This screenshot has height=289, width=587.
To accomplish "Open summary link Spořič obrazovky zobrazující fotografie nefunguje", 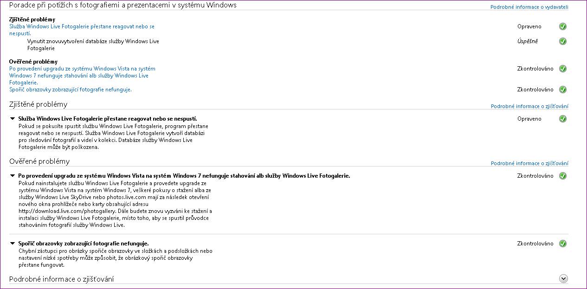I will click(x=71, y=90).
